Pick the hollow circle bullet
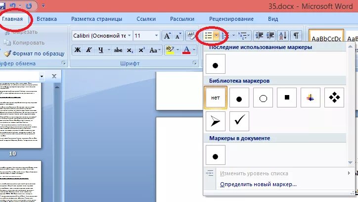This screenshot has width=358, height=202. (x=263, y=98)
